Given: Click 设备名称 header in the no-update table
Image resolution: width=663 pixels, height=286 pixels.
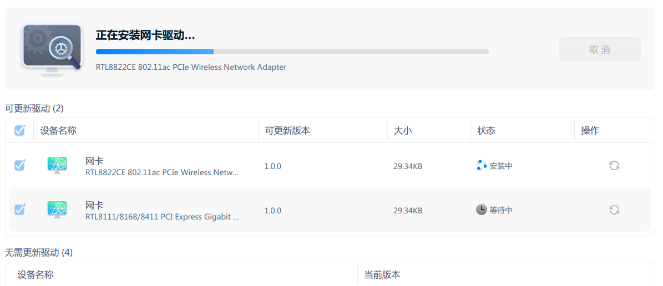Looking at the screenshot, I should pyautogui.click(x=36, y=274).
